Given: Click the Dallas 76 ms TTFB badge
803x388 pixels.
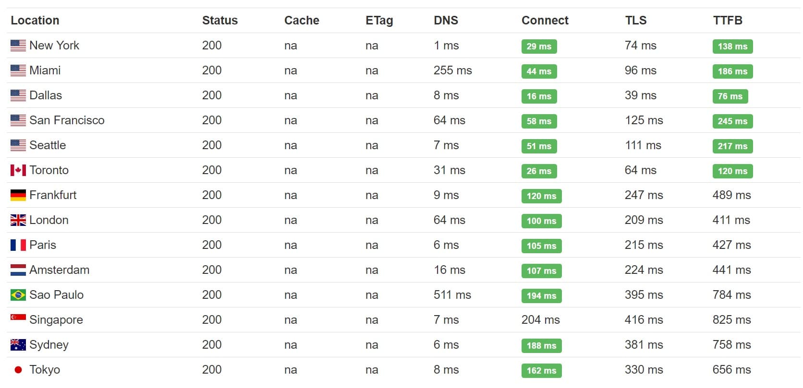Looking at the screenshot, I should tap(730, 96).
